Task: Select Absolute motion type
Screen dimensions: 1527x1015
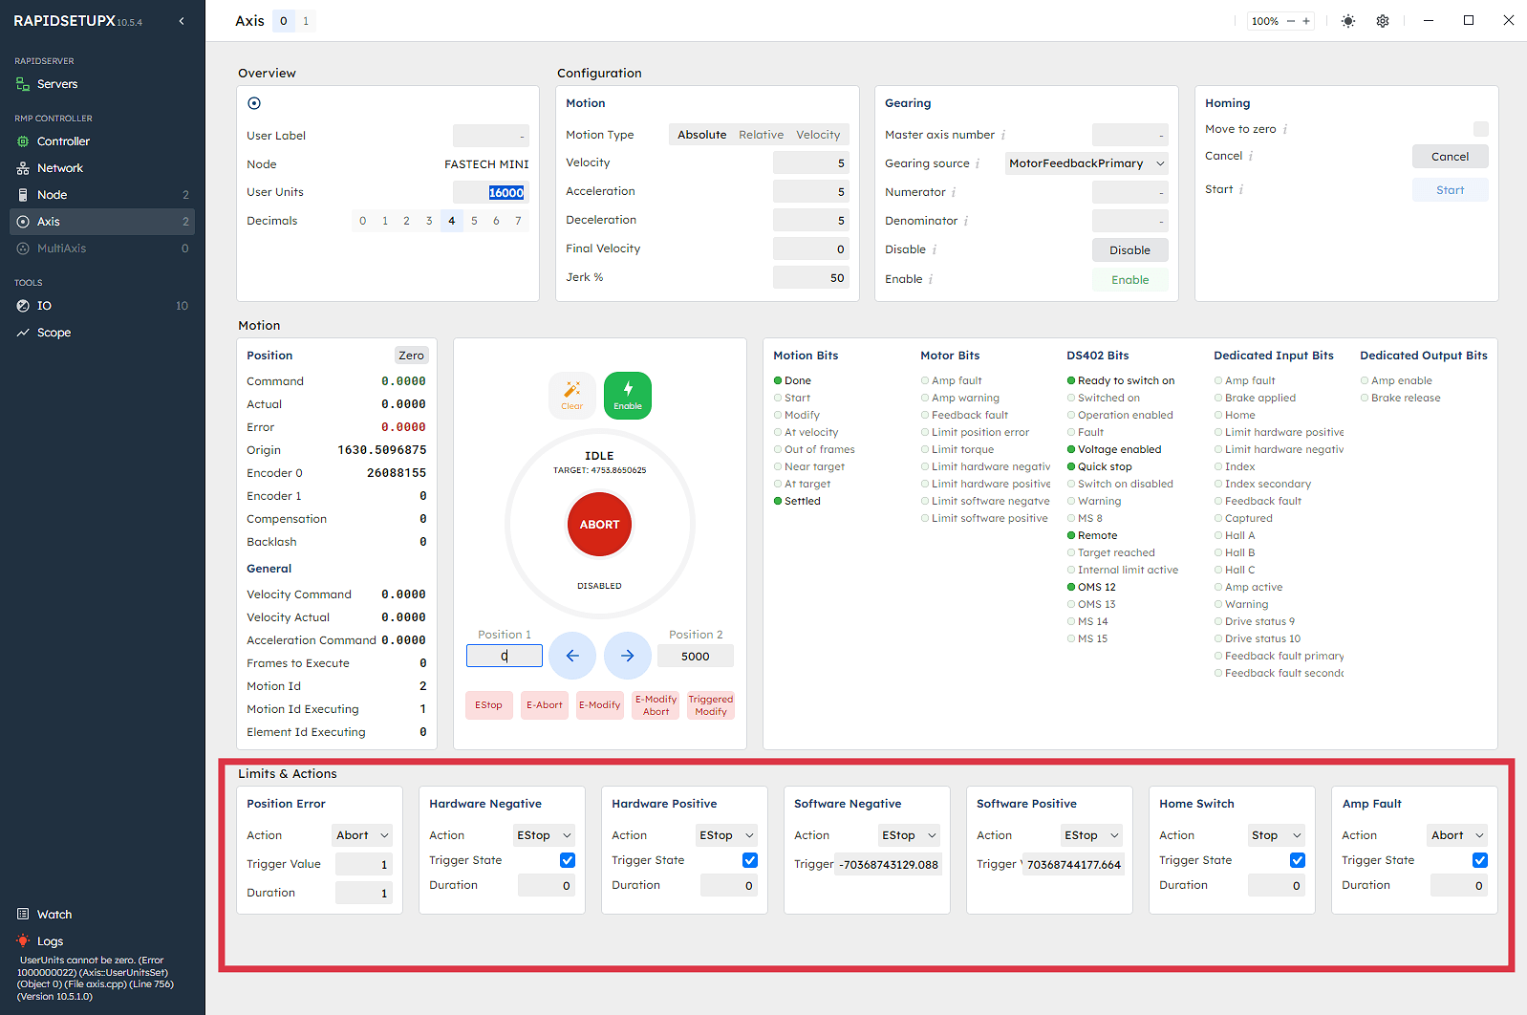Action: pos(701,135)
